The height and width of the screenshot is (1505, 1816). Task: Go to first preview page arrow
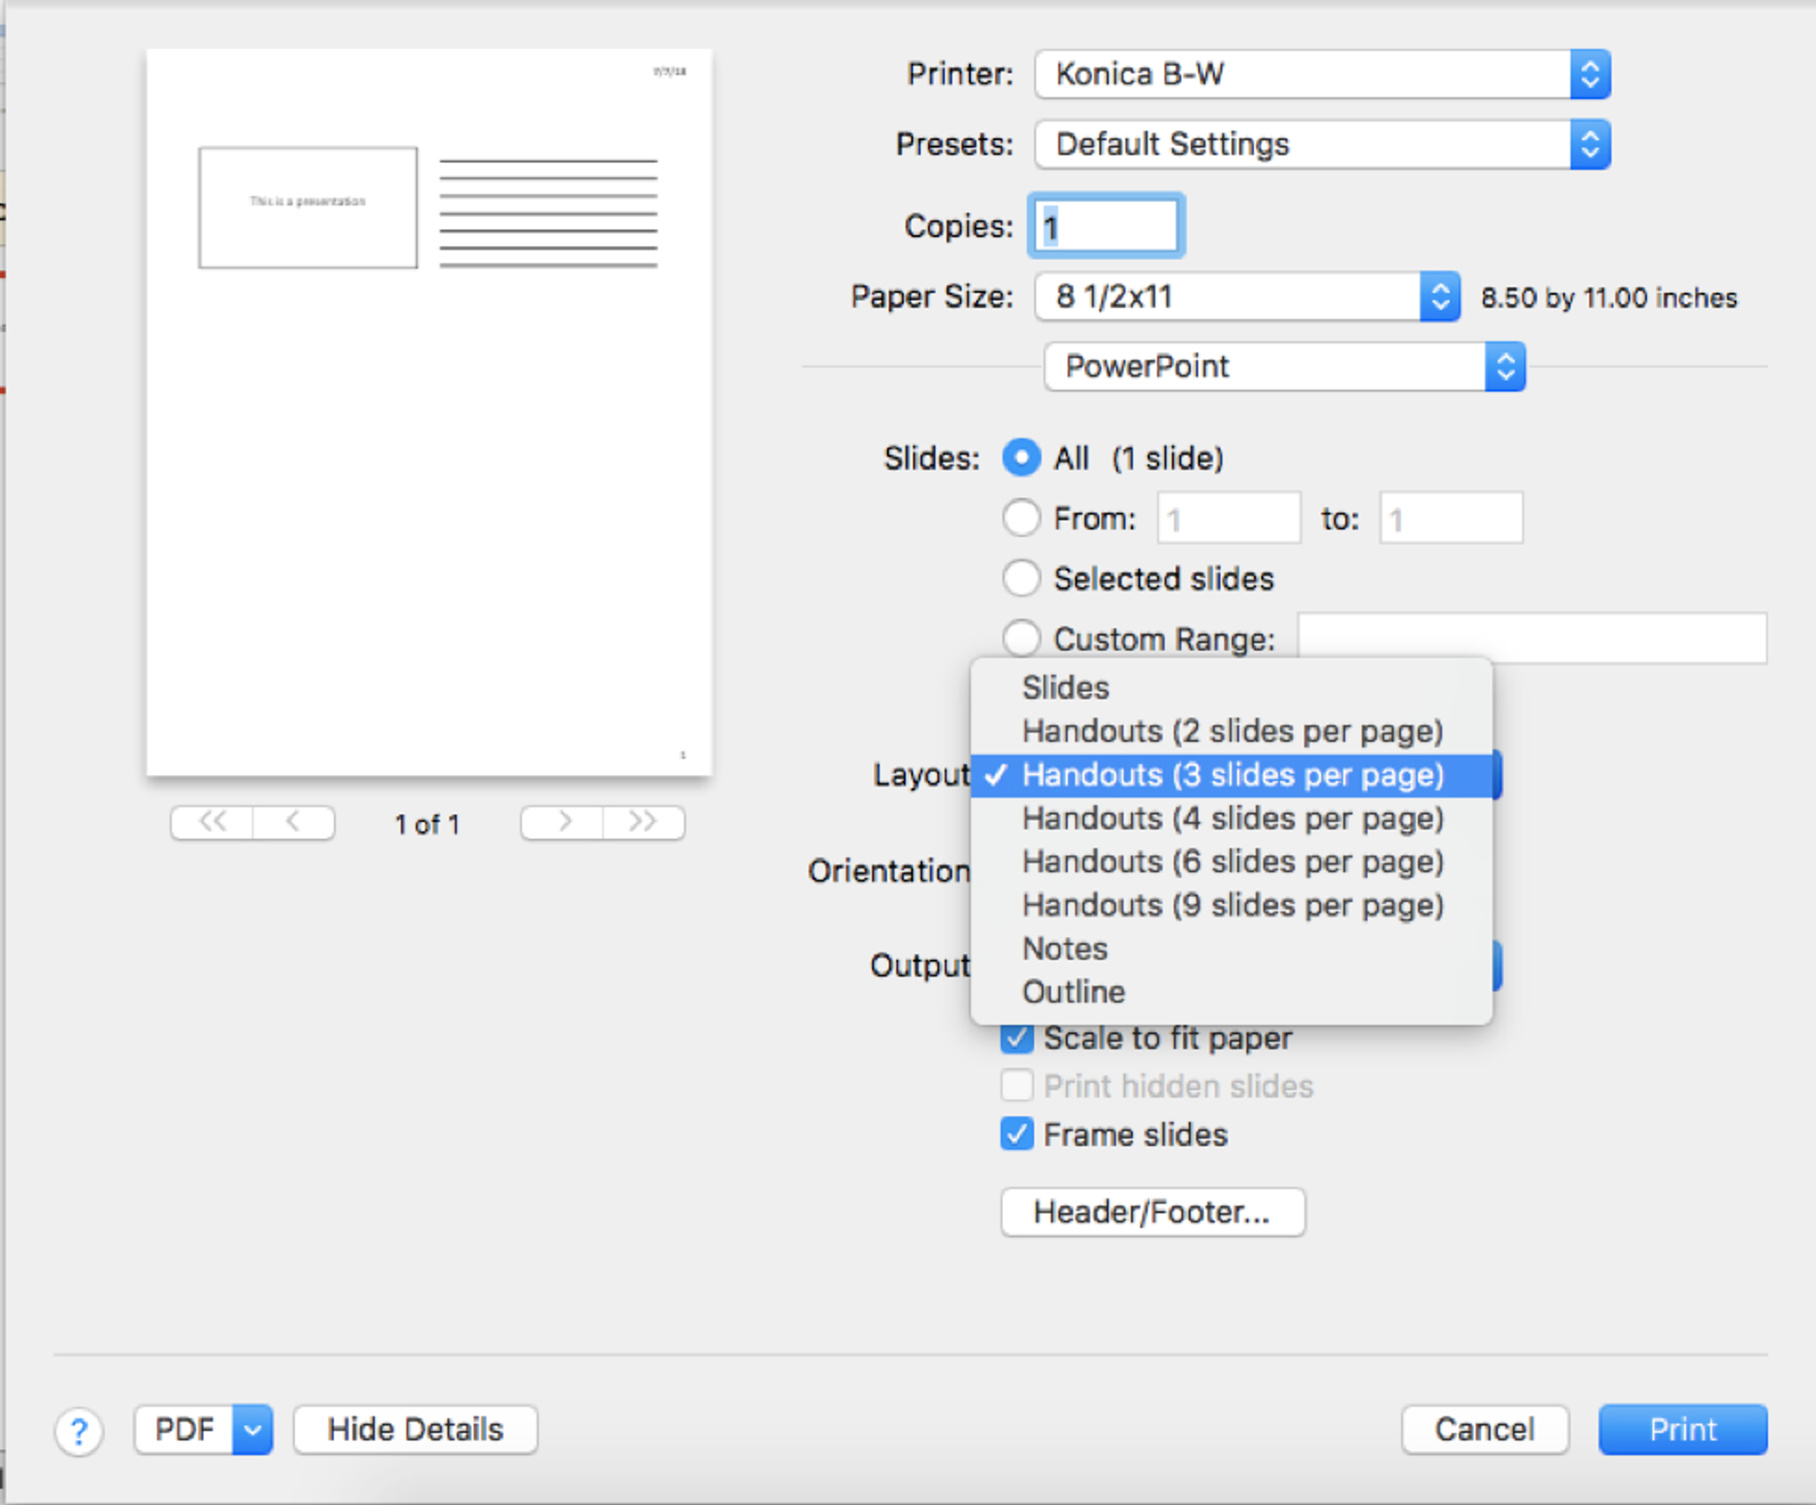click(x=212, y=822)
